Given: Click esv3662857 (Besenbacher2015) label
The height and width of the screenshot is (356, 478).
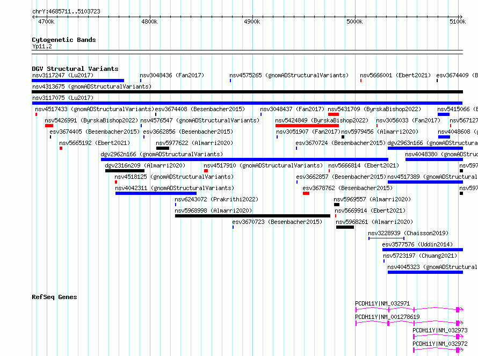Looking at the screenshot, I should [341, 177].
